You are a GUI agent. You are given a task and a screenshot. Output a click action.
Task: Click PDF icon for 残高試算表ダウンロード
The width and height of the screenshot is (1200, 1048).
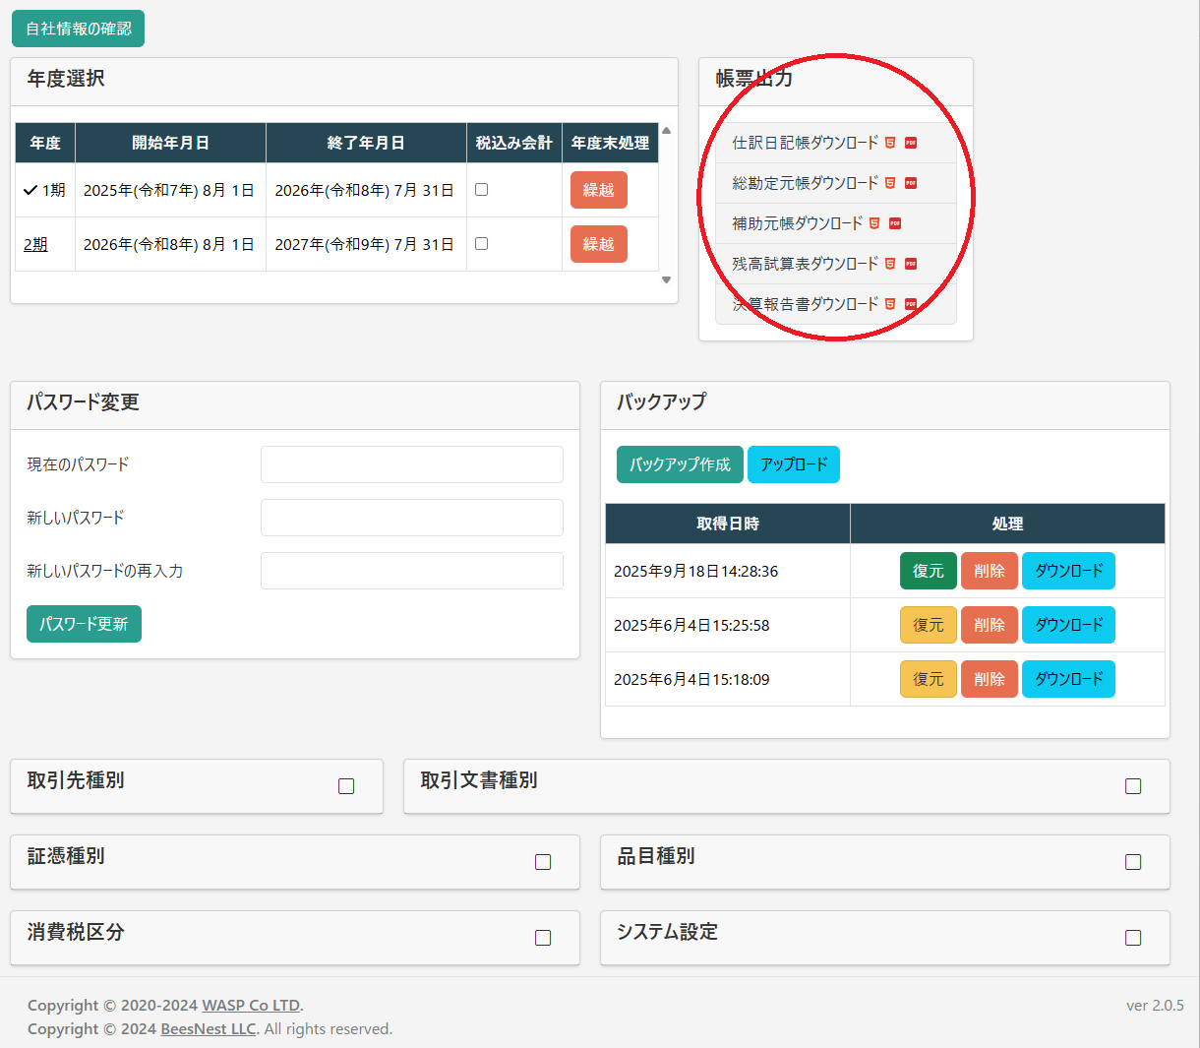coord(911,264)
